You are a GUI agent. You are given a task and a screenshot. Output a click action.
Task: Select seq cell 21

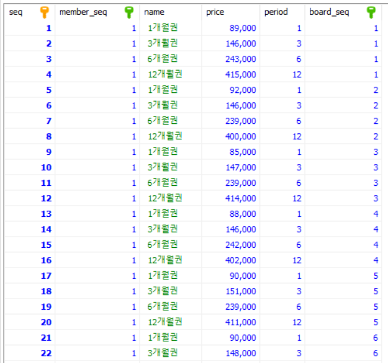30,338
